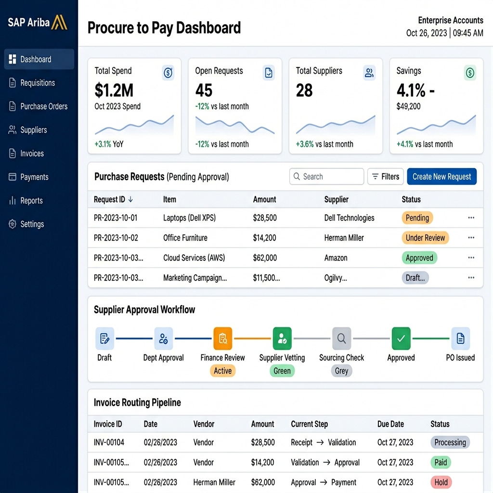Select the green Supplier Vetting icon
This screenshot has height=493, width=493.
(282, 338)
